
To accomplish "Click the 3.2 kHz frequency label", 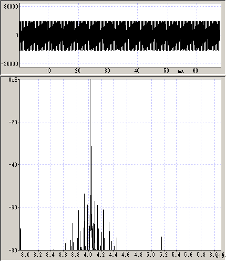I will [x=38, y=255].
